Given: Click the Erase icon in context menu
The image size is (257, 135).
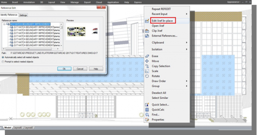Looking at the screenshot, I should pos(147,56).
